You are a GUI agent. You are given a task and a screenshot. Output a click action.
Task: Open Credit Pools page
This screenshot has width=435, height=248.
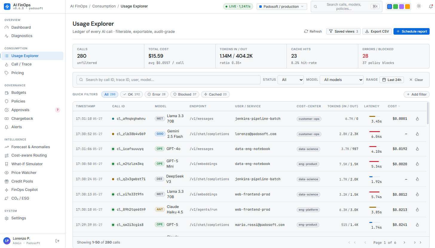(x=32, y=181)
